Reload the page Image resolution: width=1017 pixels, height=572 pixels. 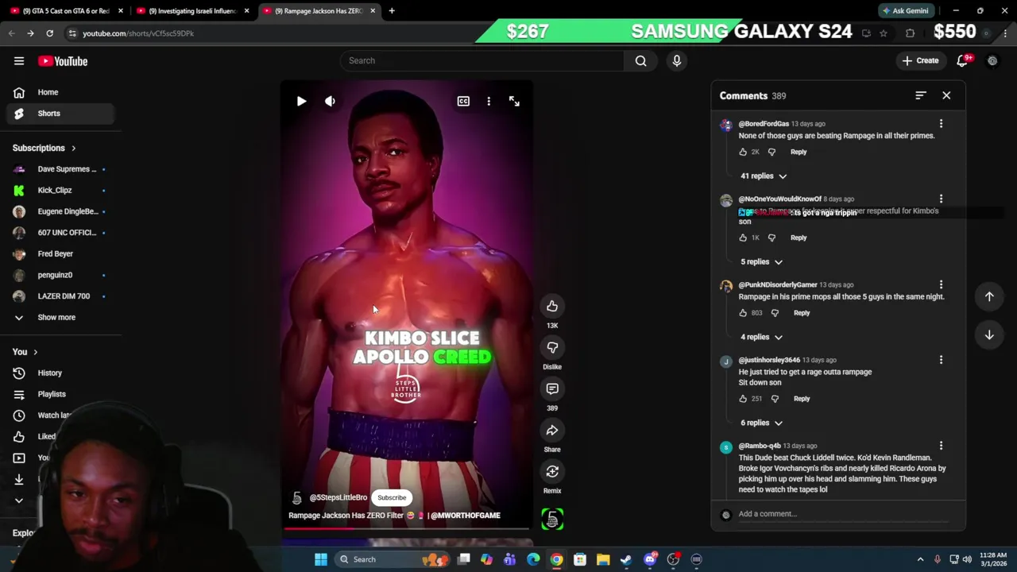(x=49, y=33)
